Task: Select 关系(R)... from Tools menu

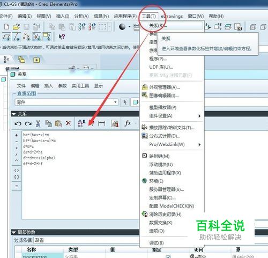Action: tap(172, 26)
